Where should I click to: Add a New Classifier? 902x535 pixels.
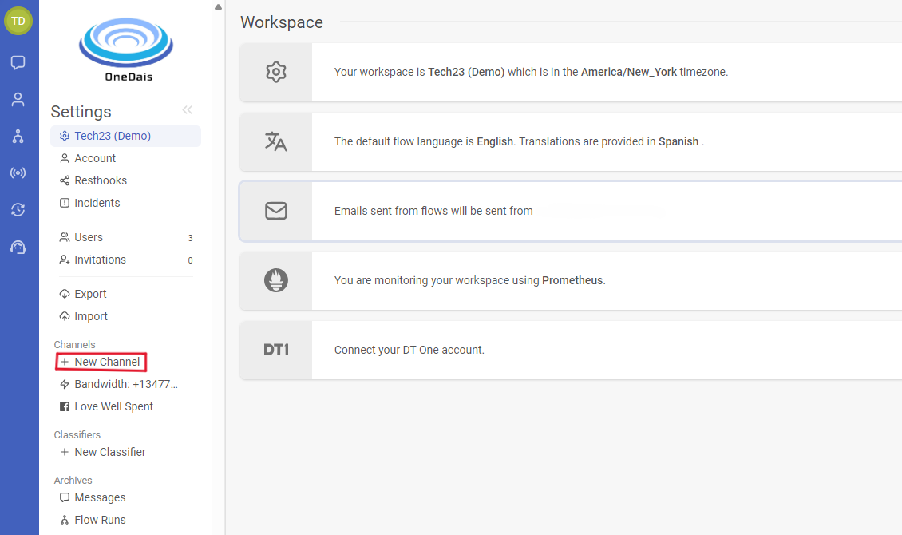(x=109, y=452)
